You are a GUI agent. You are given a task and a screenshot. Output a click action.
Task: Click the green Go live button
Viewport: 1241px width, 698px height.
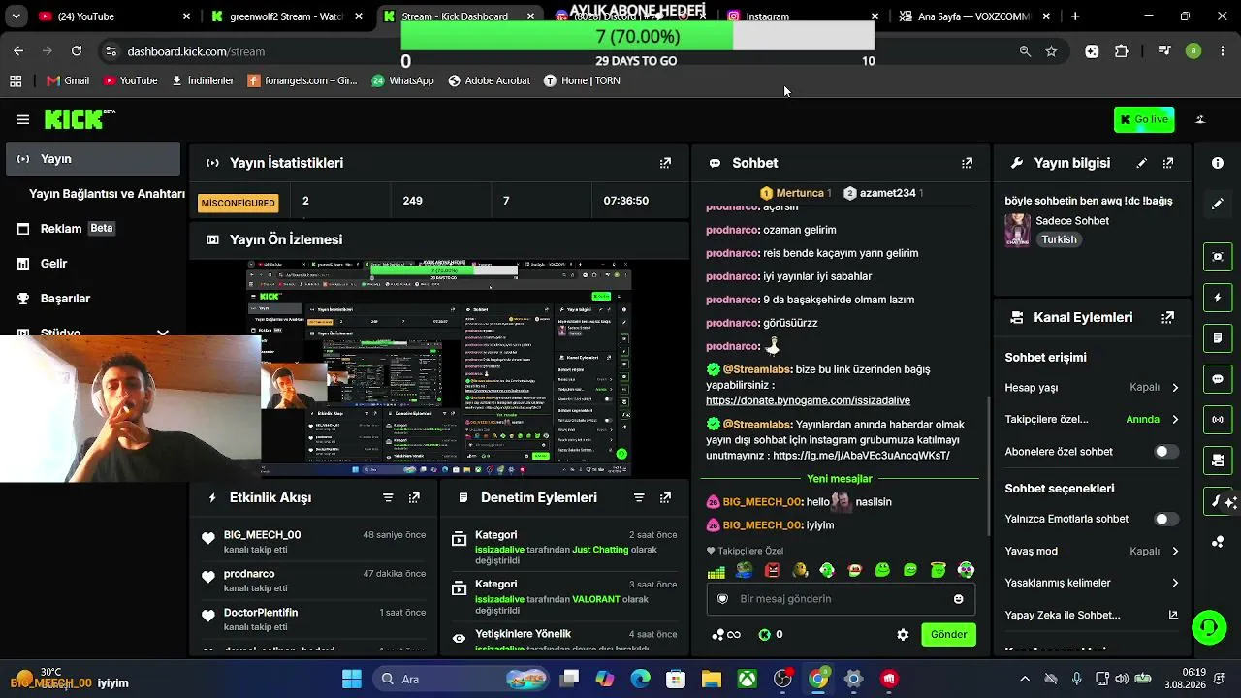1144,119
